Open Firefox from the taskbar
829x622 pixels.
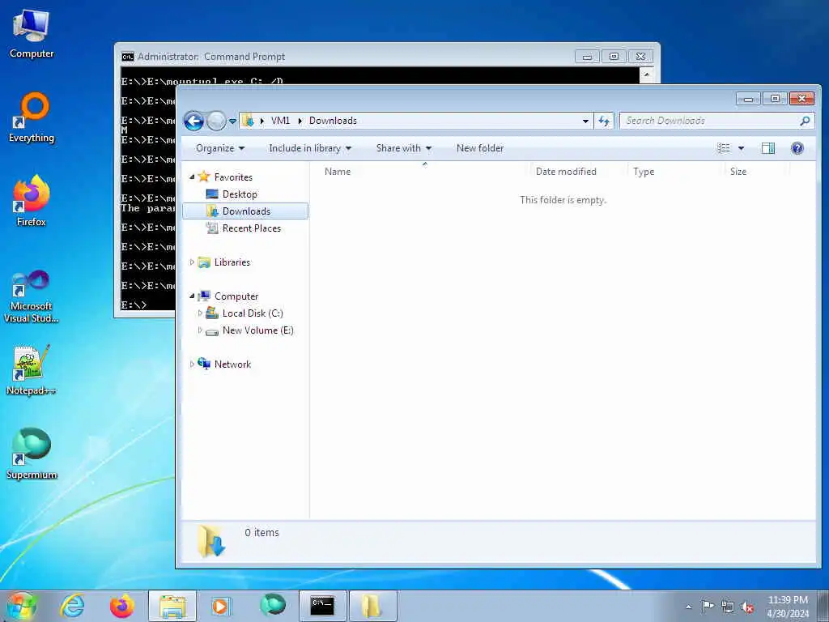click(121, 606)
